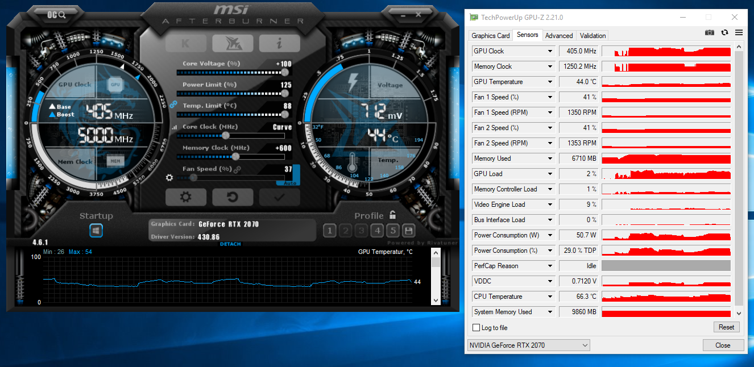Screen dimensions: 754x367
Task: Open Afterburner settings with the gear button
Action: click(x=185, y=197)
